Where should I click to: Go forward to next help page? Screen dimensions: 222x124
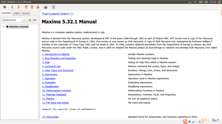18,7
